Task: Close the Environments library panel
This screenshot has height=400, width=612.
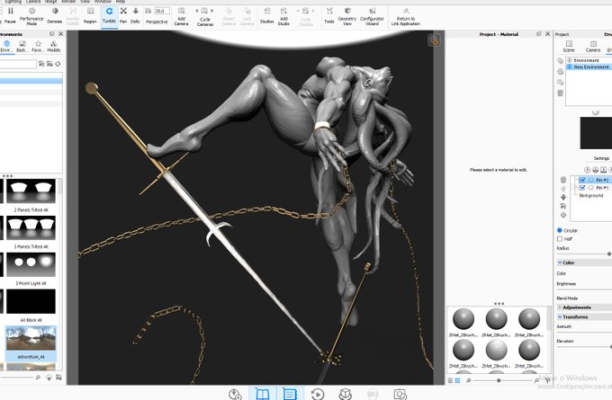Action: click(x=60, y=34)
